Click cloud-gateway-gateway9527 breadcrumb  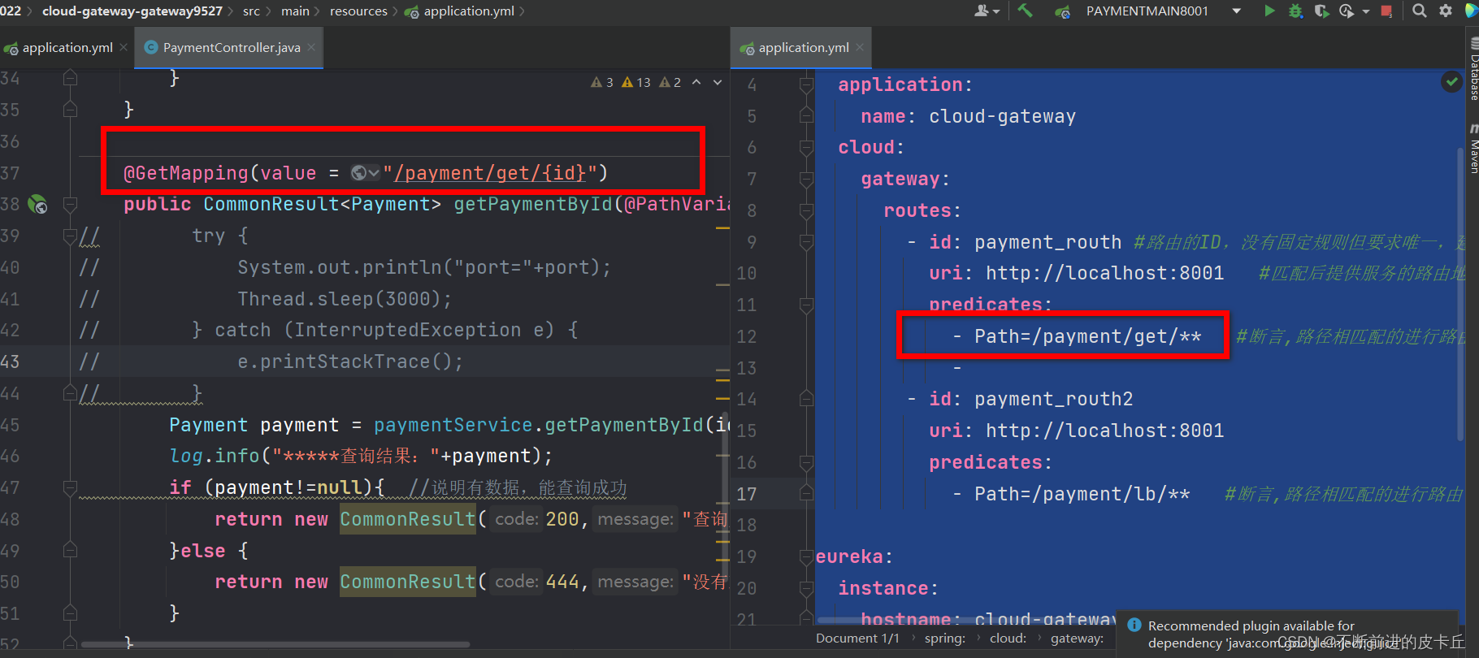(132, 11)
